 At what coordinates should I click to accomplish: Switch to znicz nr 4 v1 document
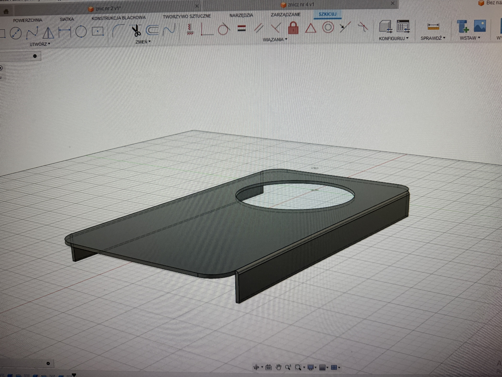point(301,5)
